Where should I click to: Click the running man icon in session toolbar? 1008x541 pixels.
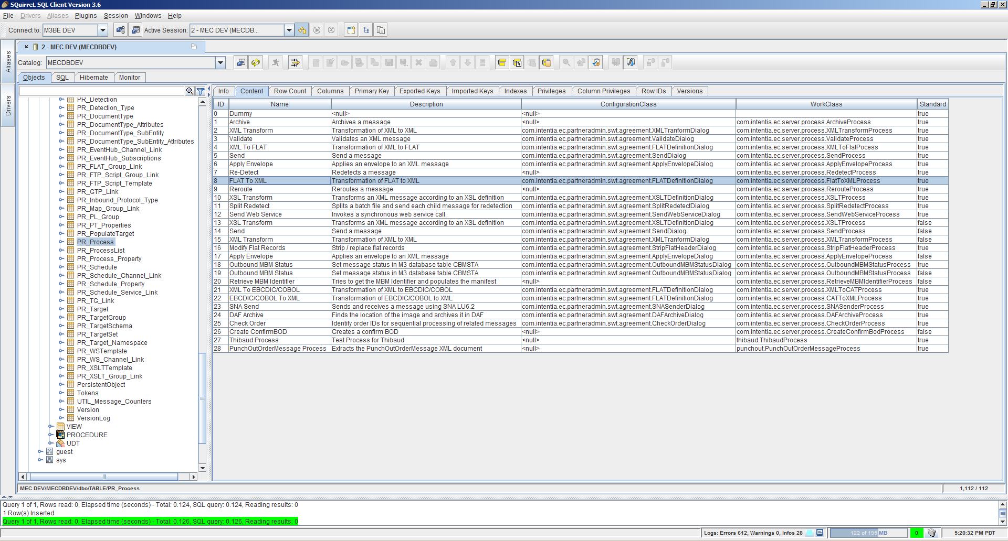(276, 62)
